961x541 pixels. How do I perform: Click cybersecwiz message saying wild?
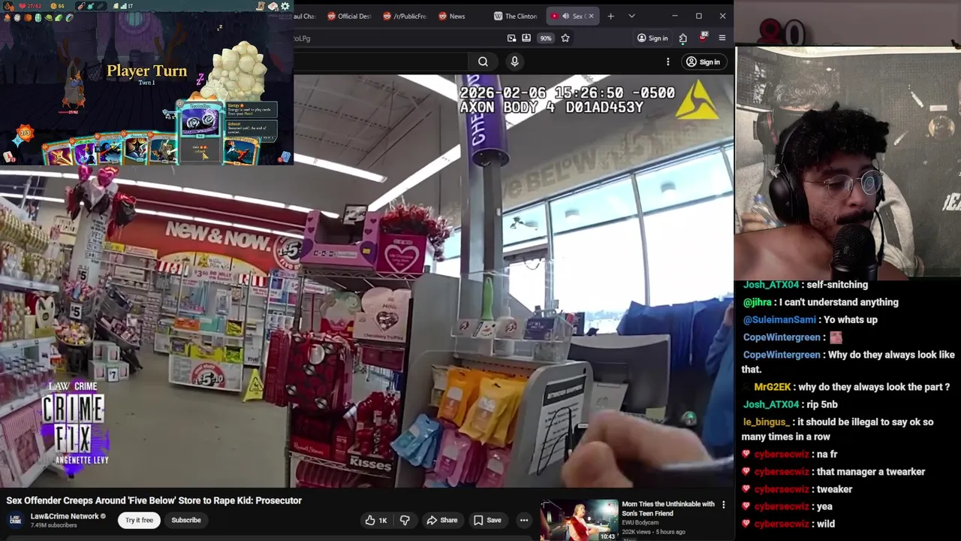(x=787, y=524)
